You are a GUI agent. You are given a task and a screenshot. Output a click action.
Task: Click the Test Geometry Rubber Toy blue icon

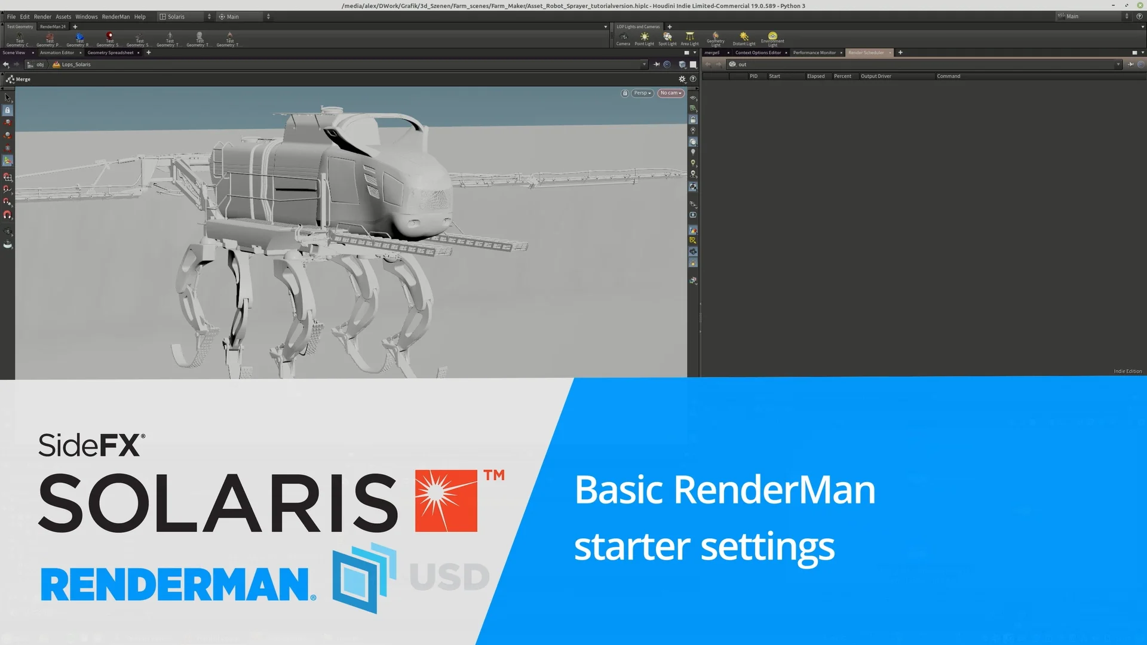(x=79, y=39)
